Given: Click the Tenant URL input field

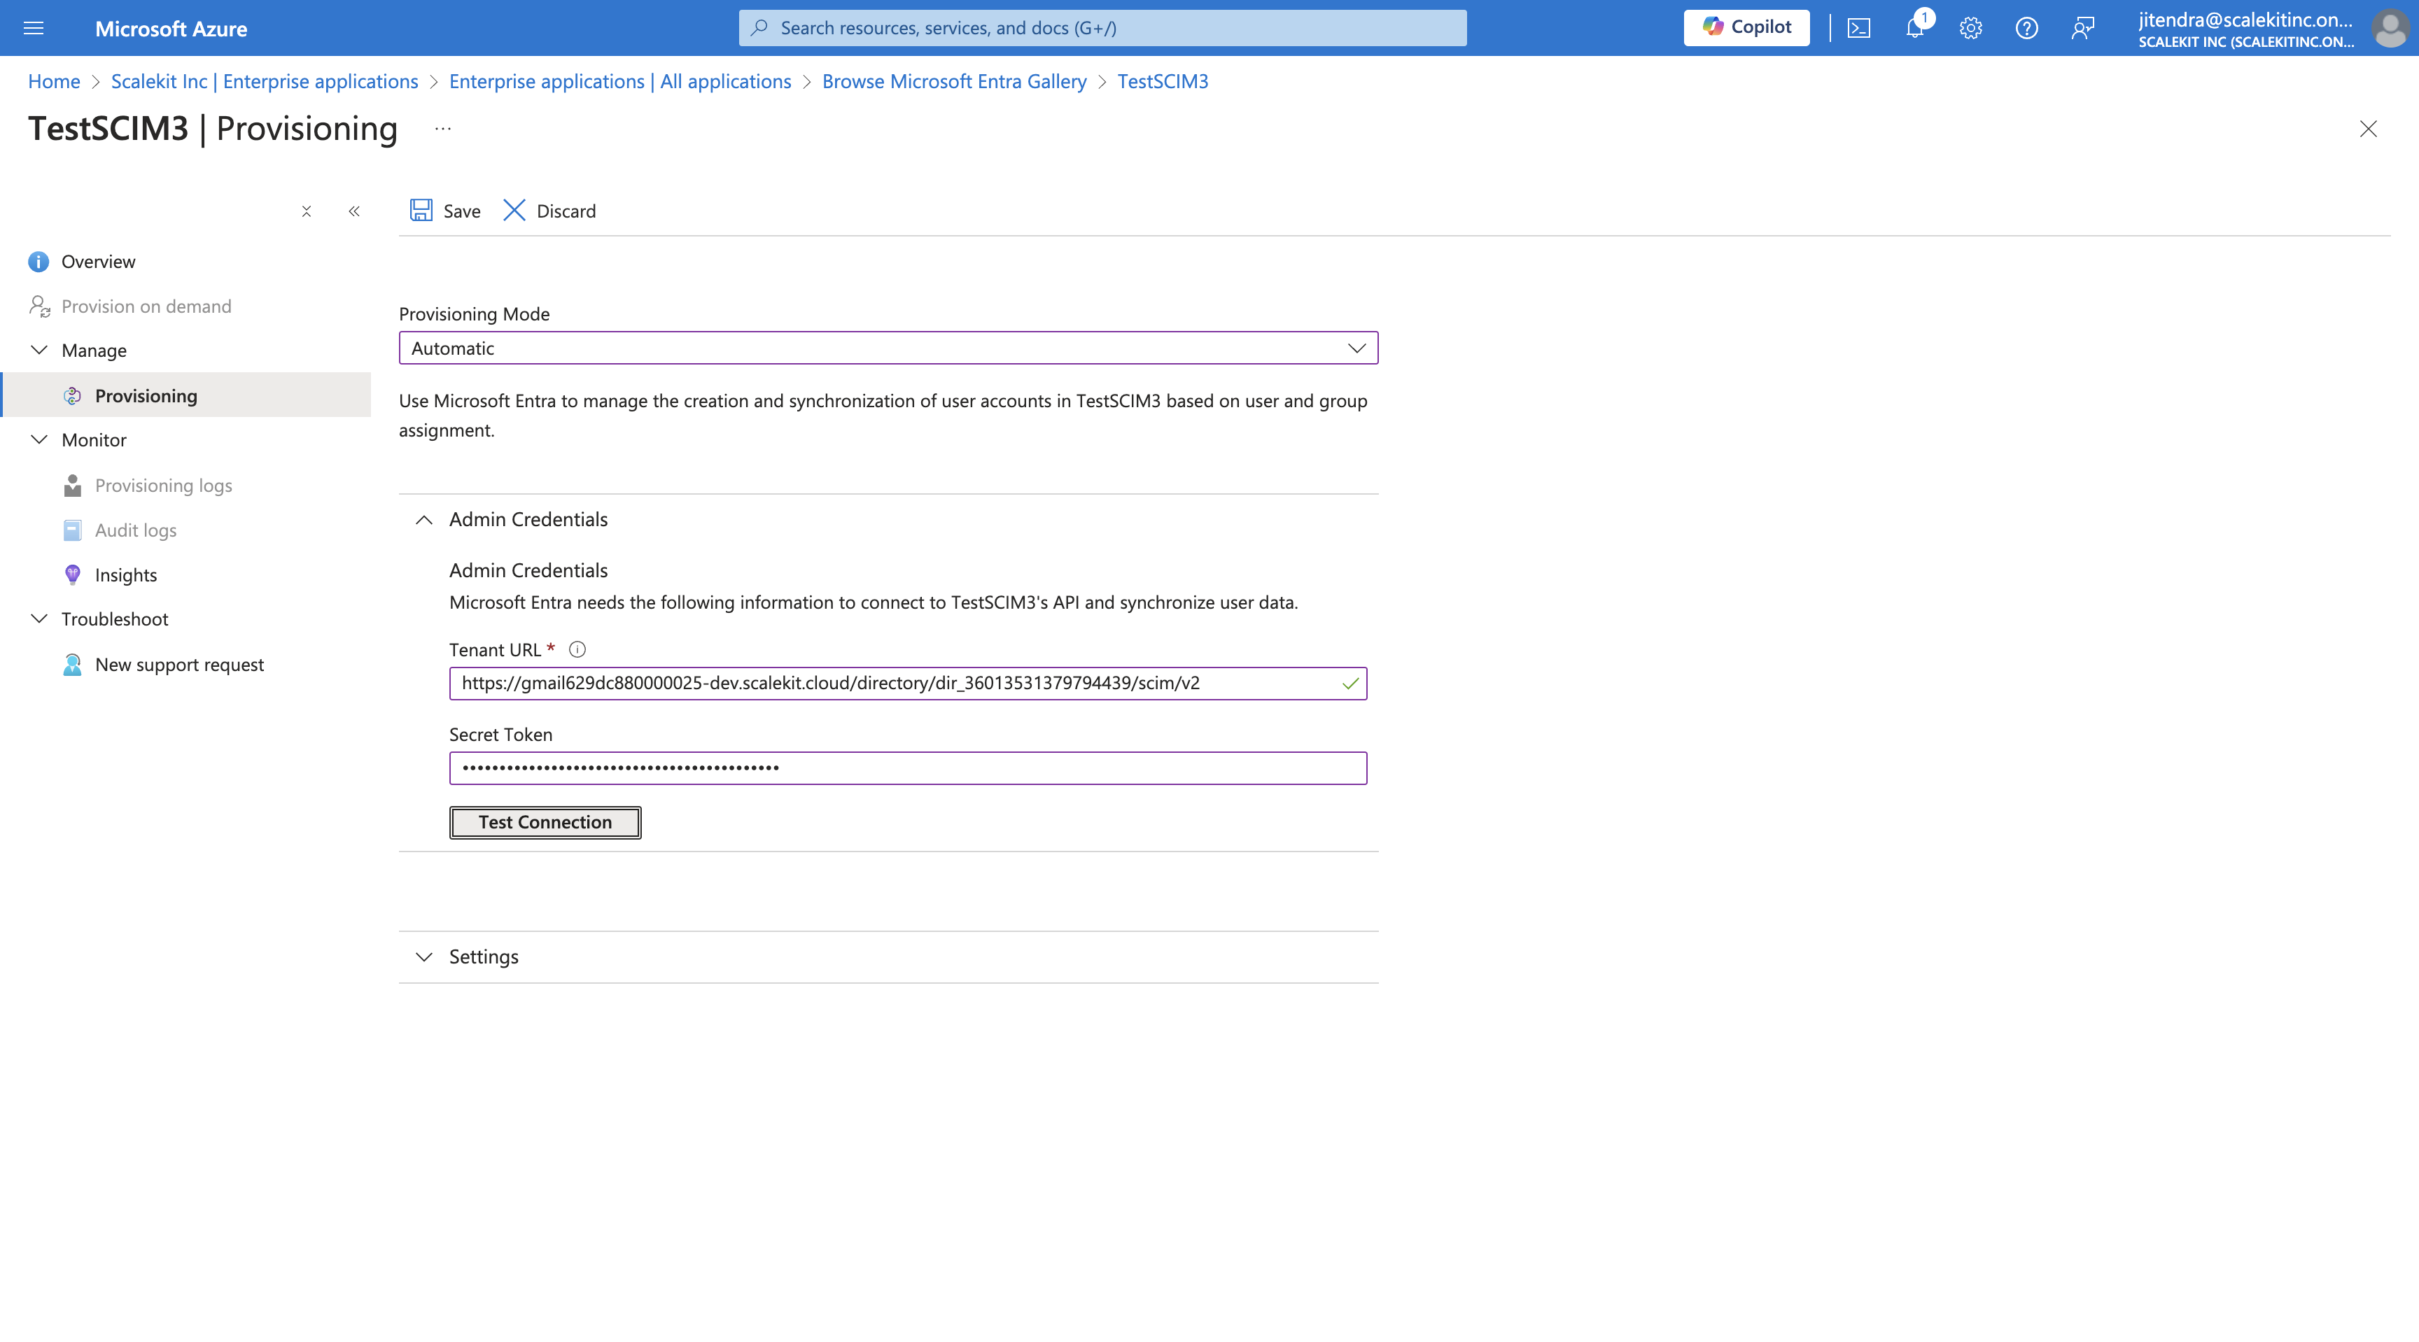Looking at the screenshot, I should point(908,683).
